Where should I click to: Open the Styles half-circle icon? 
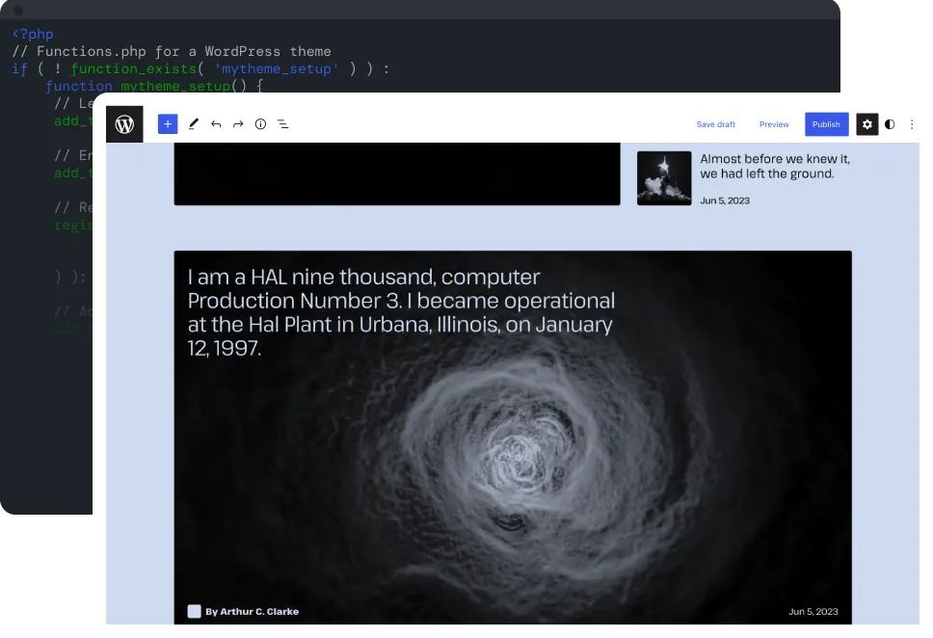[x=890, y=124]
